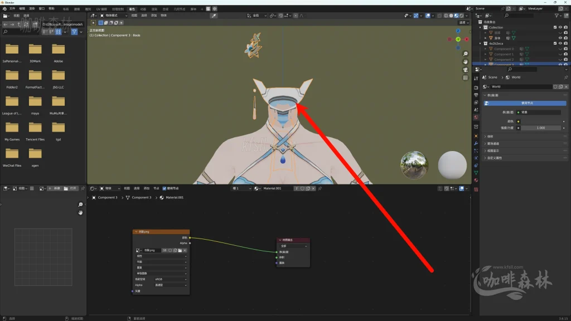The height and width of the screenshot is (321, 571).
Task: Open the File menu in top bar
Action: click(12, 9)
